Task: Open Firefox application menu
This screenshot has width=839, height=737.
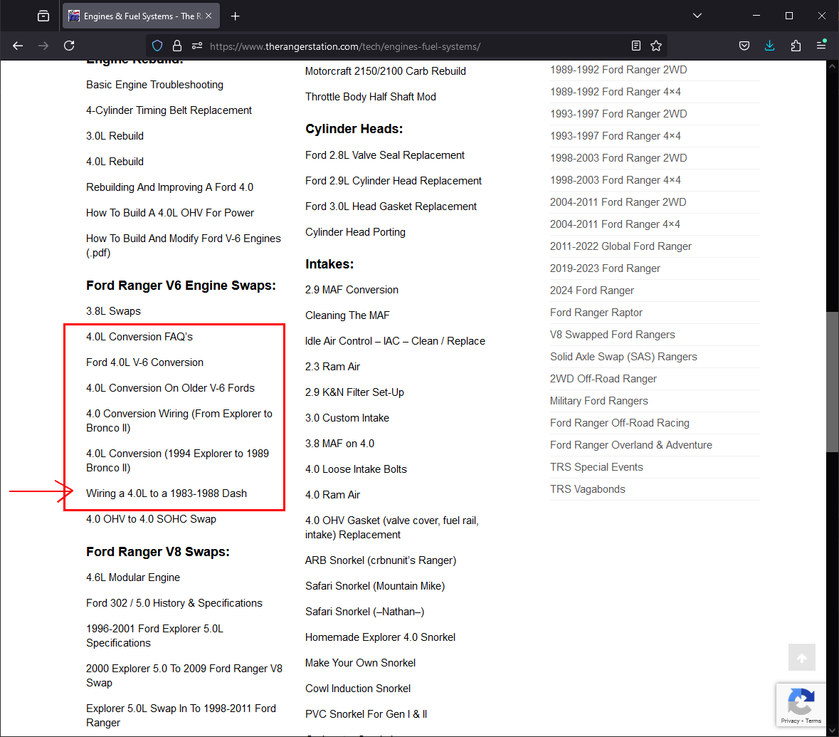Action: pos(821,46)
